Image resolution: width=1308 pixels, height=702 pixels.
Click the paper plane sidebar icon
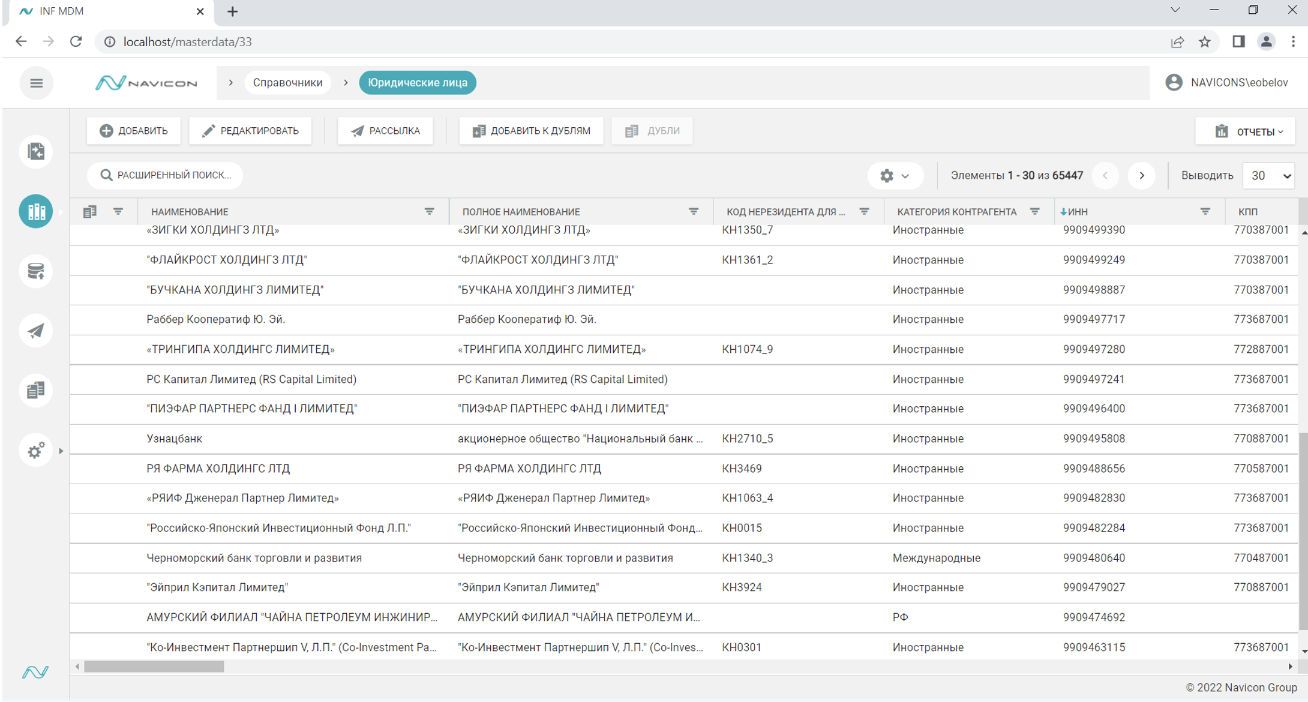click(x=36, y=331)
